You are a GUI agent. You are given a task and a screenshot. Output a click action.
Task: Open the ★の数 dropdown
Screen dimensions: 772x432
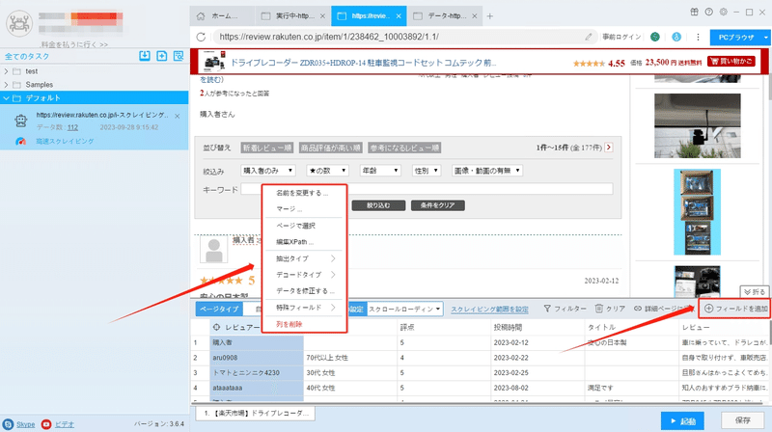click(328, 171)
